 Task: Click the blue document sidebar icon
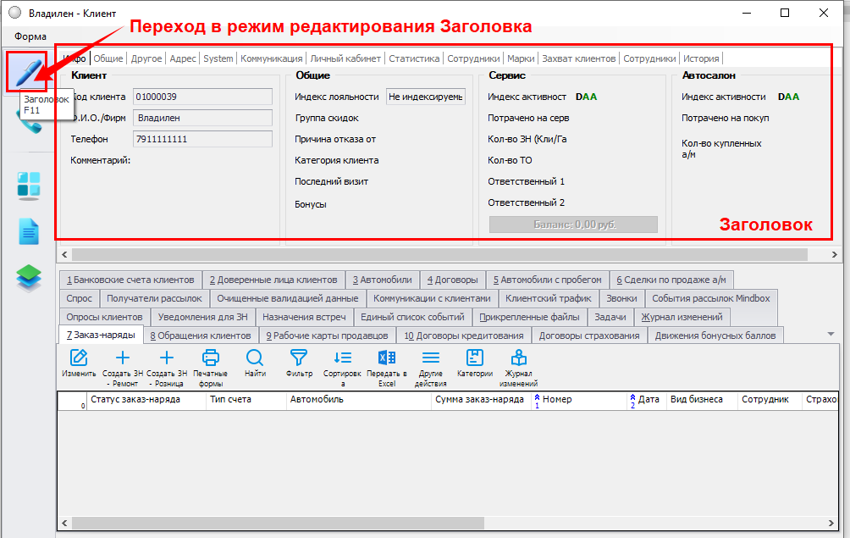[x=29, y=230]
